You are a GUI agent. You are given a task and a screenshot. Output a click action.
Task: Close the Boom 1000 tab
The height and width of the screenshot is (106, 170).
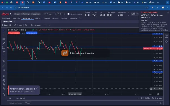point(33,18)
